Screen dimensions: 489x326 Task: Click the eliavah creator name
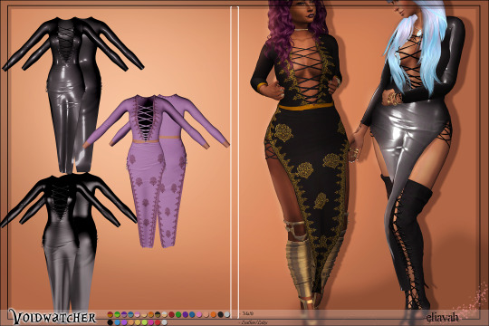pyautogui.click(x=442, y=317)
